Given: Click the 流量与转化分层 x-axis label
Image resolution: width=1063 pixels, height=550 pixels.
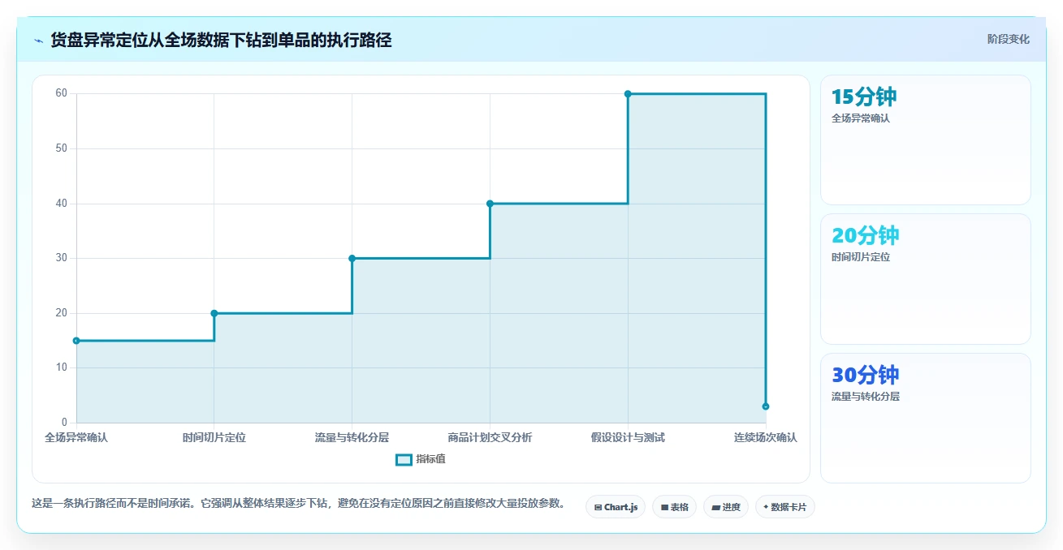Looking at the screenshot, I should pyautogui.click(x=352, y=437).
